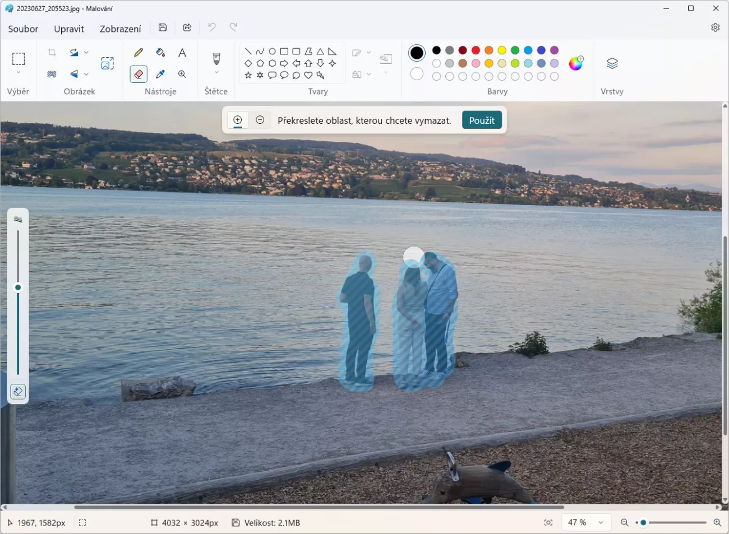
Task: Click the Save disk icon
Action: click(163, 27)
